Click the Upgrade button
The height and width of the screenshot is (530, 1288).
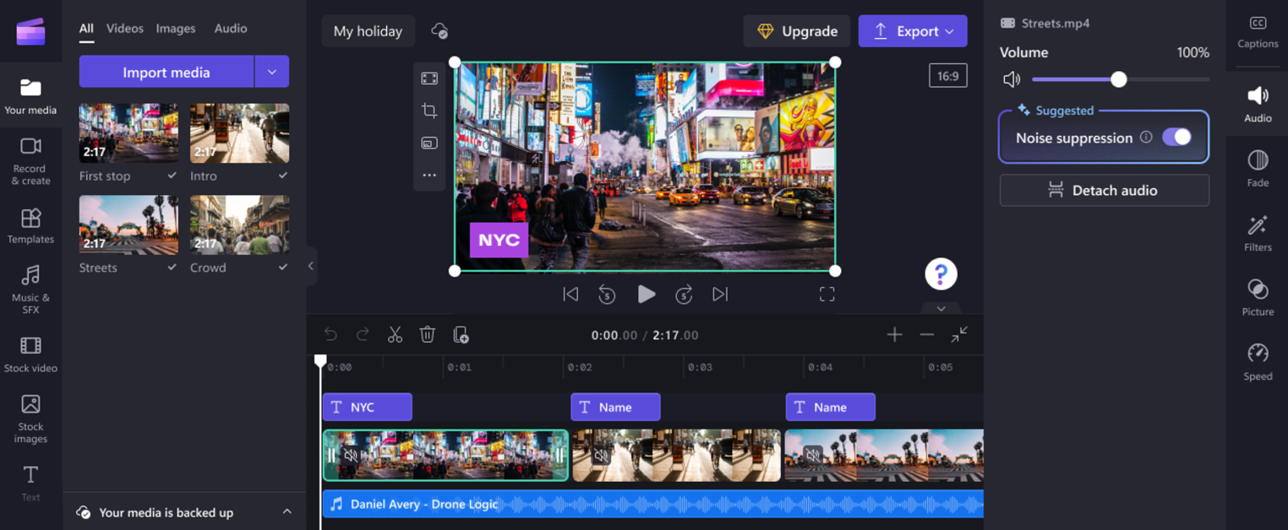pyautogui.click(x=797, y=31)
